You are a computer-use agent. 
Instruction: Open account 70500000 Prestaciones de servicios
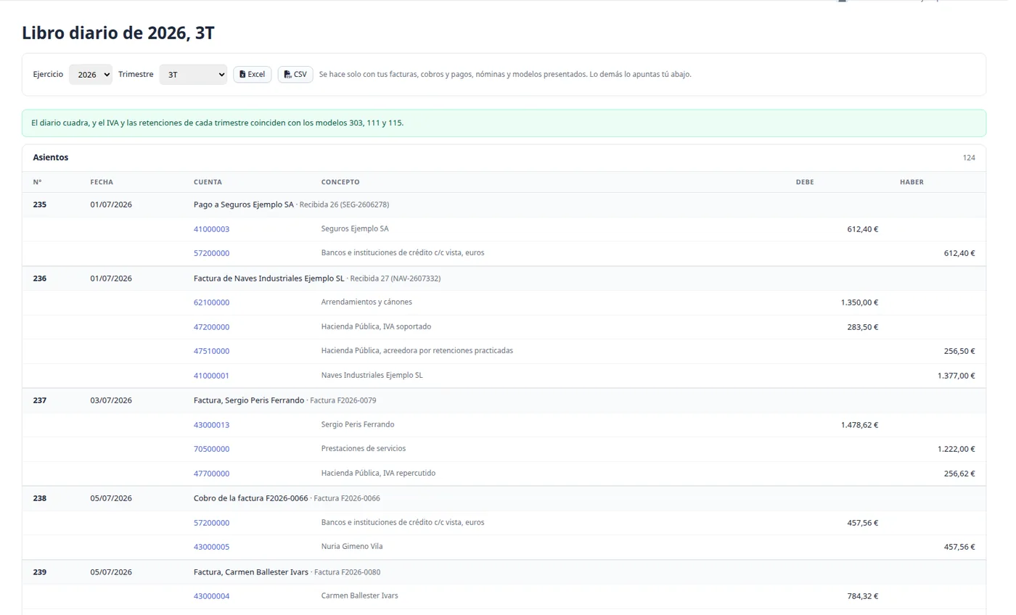pos(211,449)
